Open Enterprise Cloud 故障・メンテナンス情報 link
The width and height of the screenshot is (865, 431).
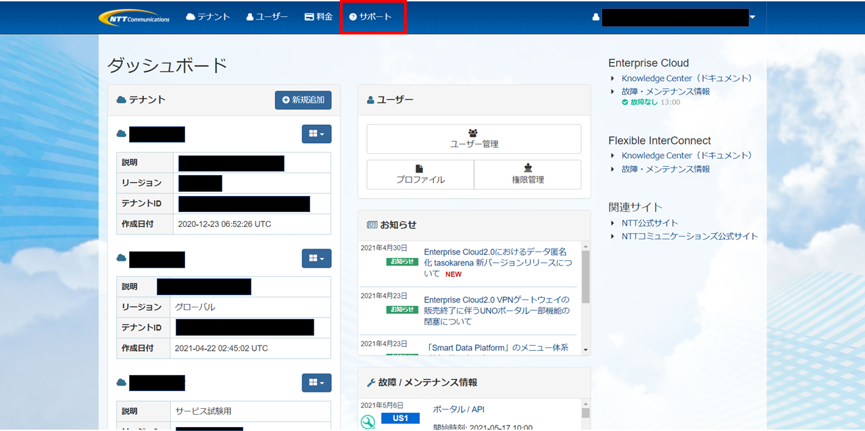tap(666, 91)
